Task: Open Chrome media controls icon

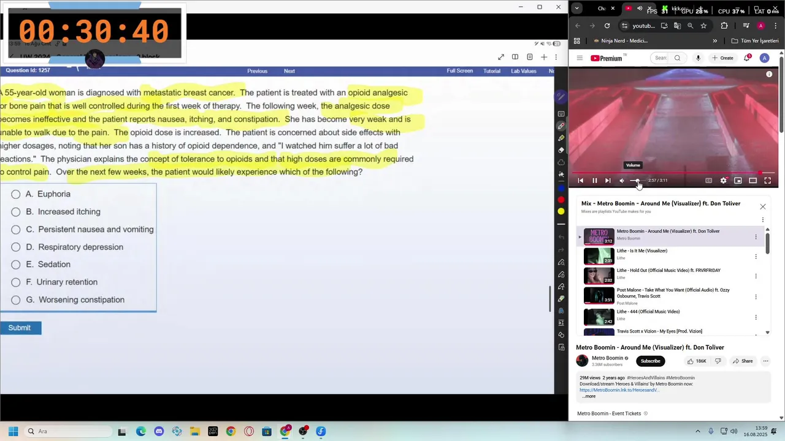Action: (746, 26)
